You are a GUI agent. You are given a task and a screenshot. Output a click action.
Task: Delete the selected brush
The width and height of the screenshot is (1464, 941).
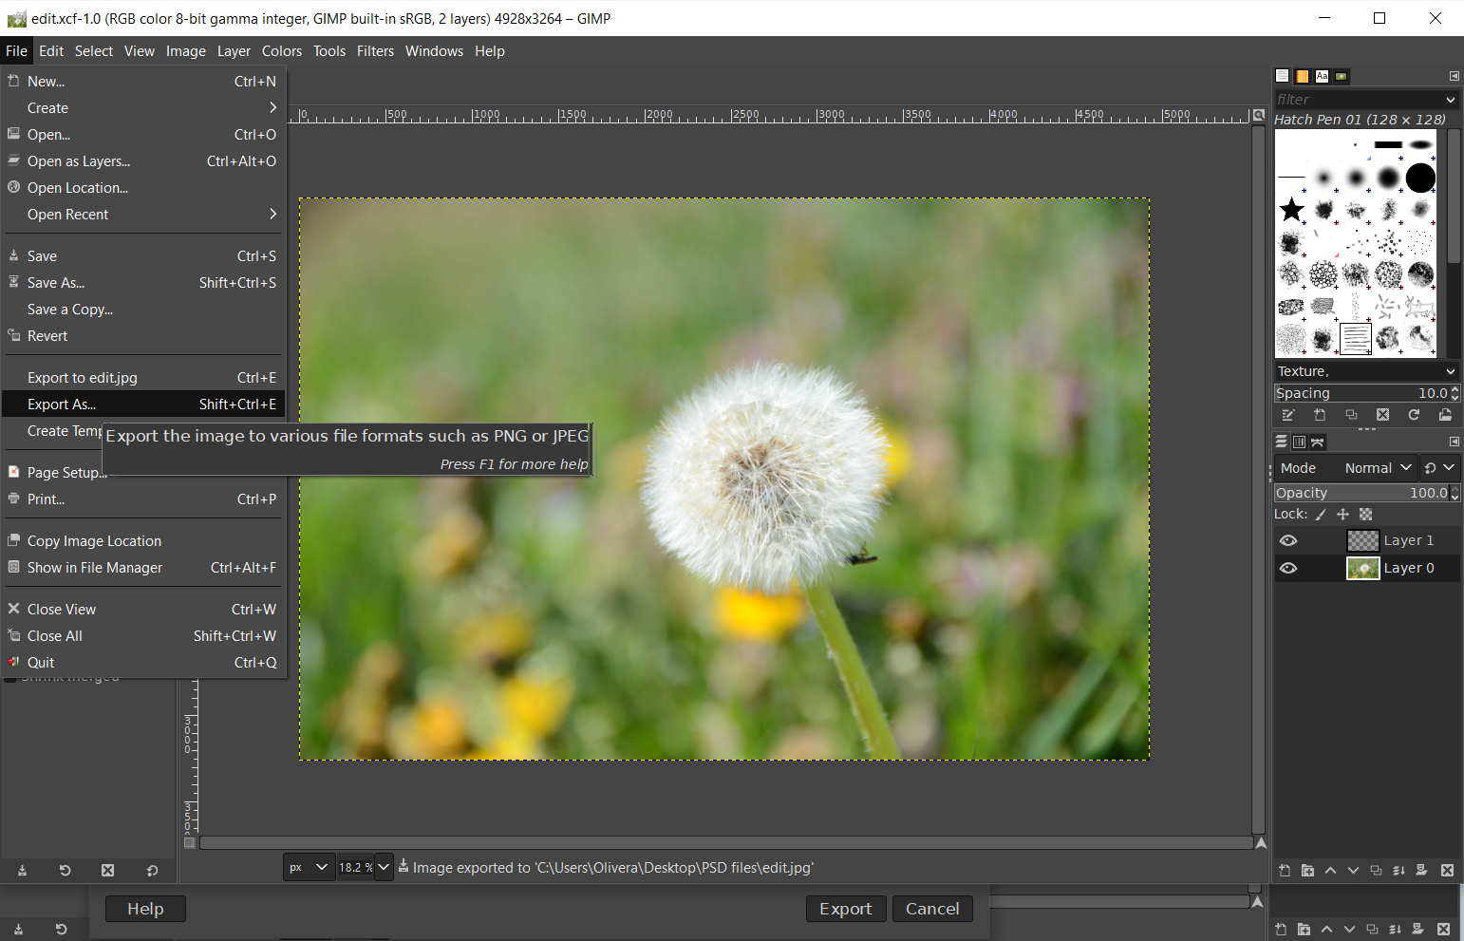[x=1382, y=415]
